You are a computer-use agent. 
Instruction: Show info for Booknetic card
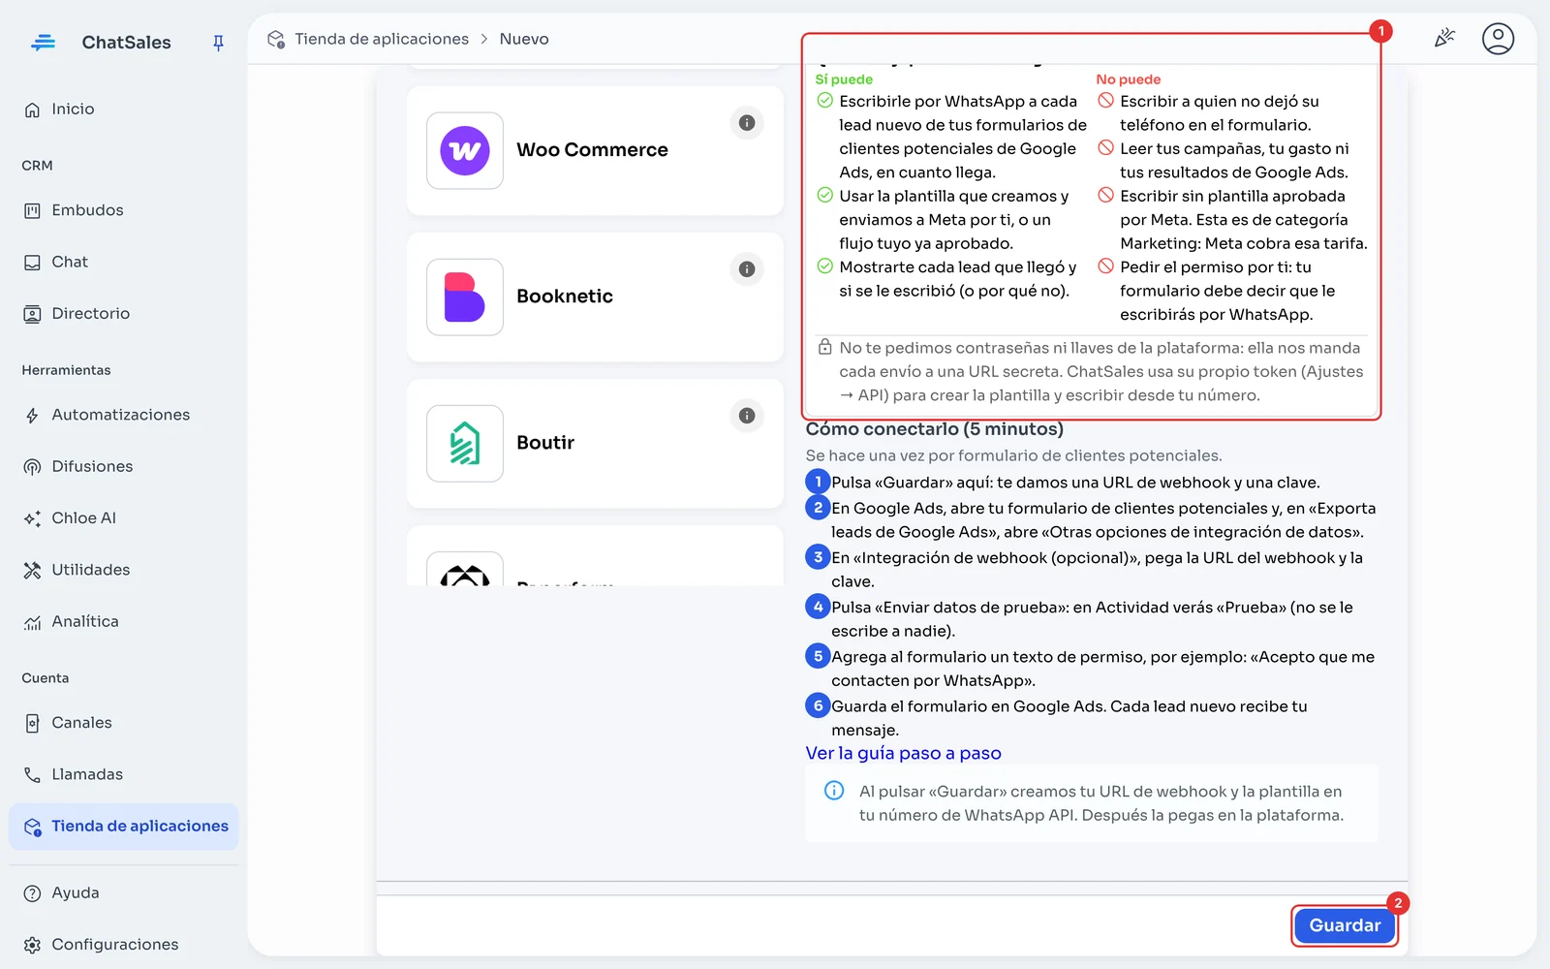pos(747,269)
